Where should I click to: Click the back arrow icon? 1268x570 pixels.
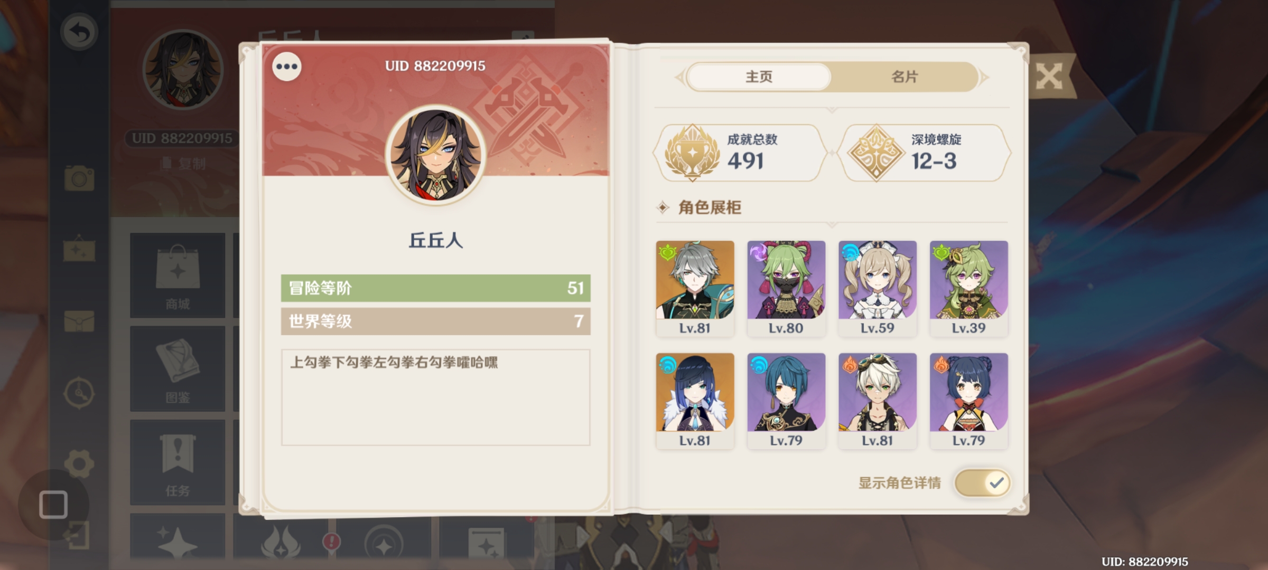pyautogui.click(x=79, y=32)
